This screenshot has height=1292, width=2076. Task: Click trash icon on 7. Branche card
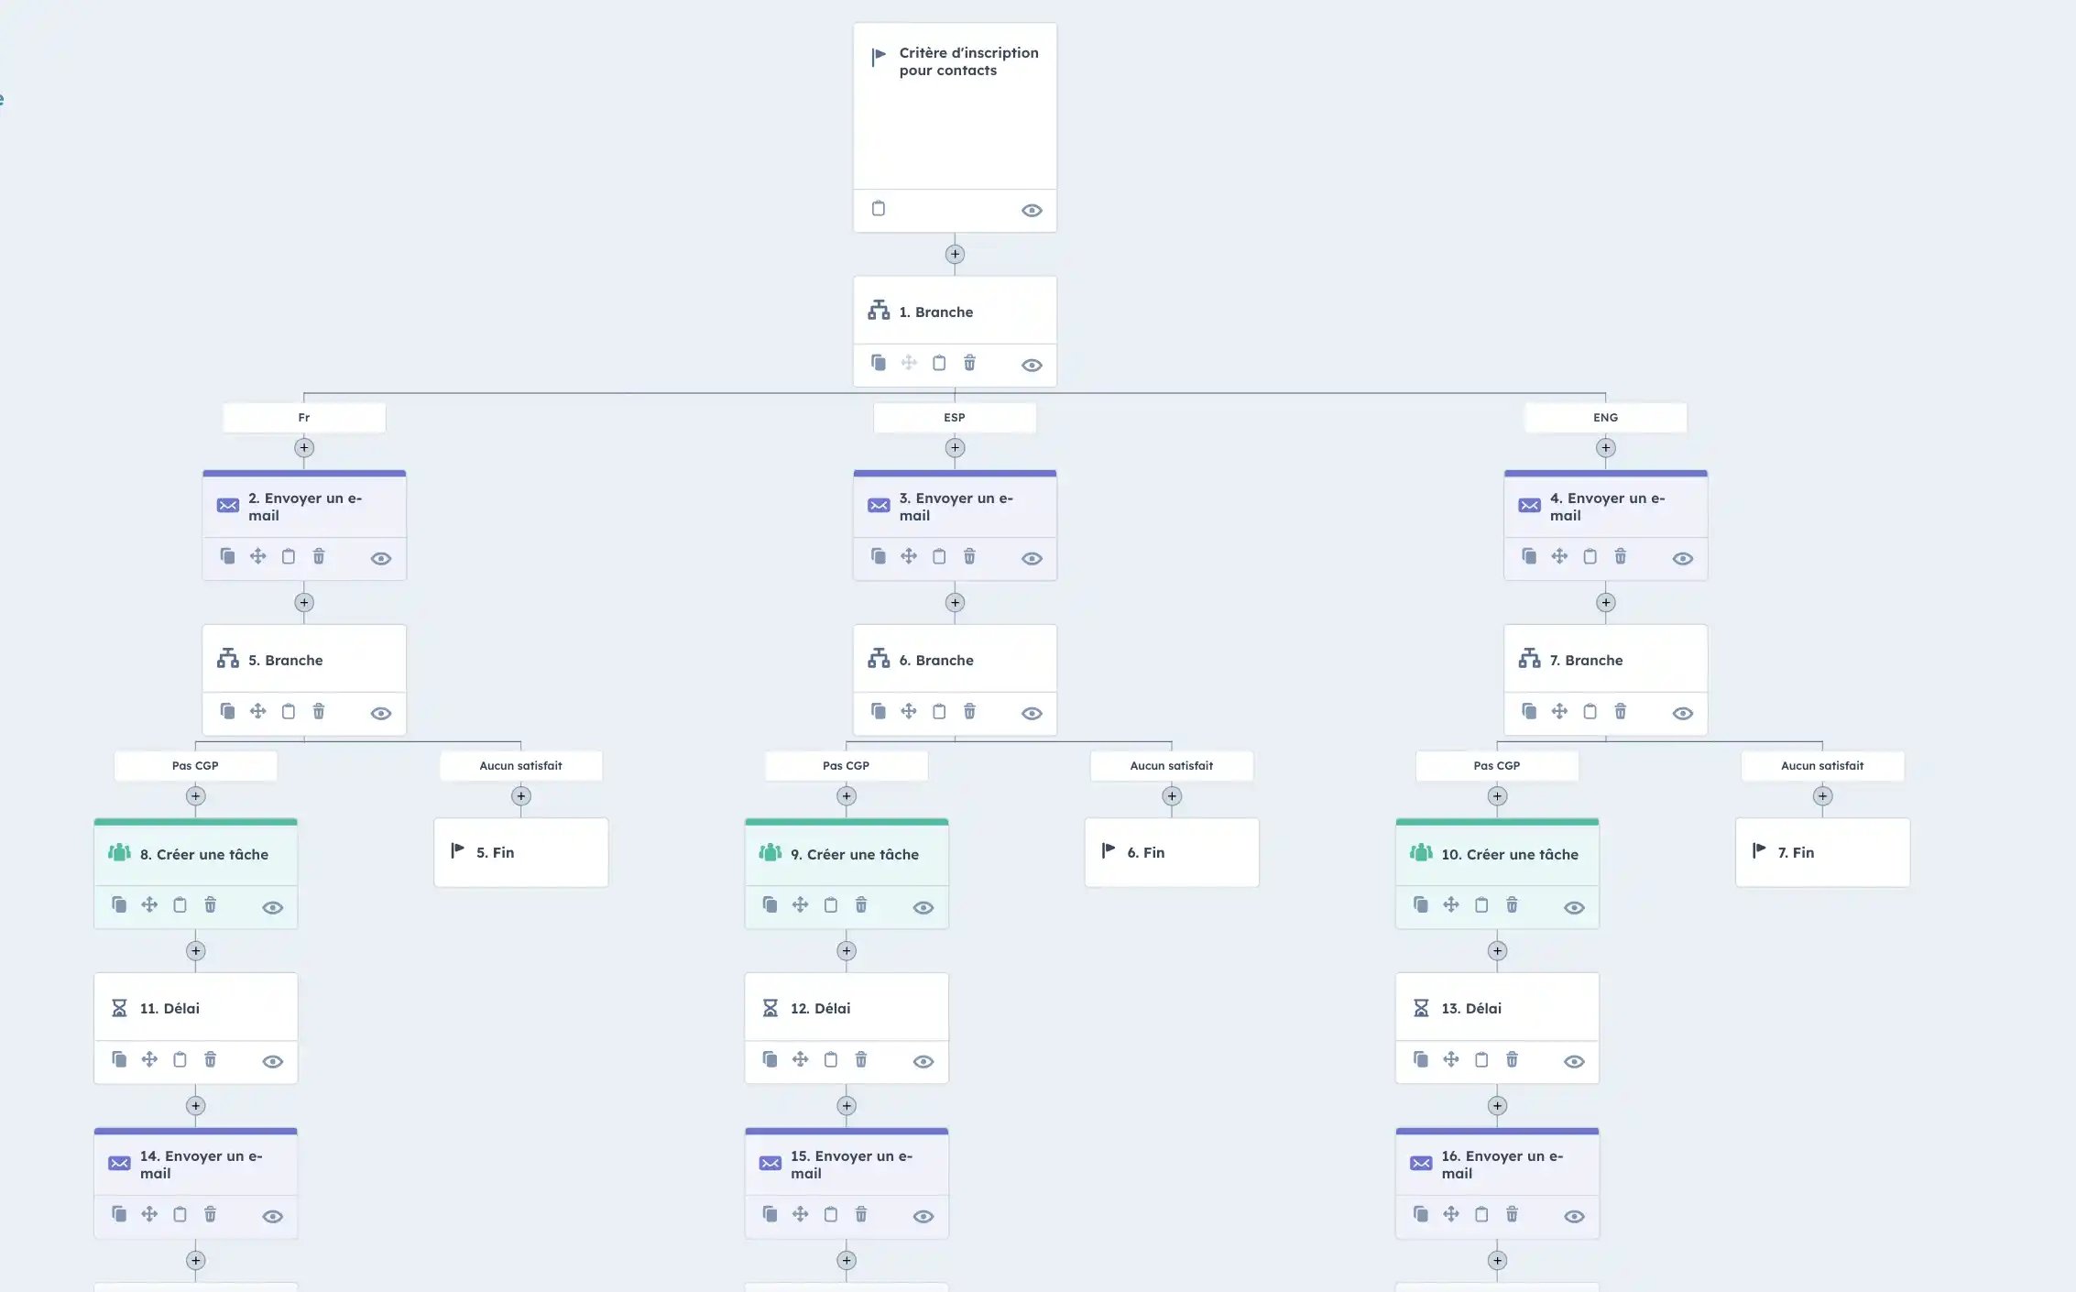coord(1620,711)
